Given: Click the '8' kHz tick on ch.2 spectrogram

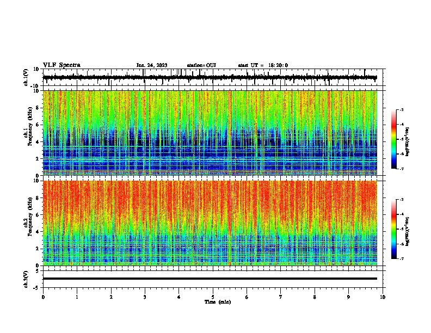Looking at the screenshot, I should [x=38, y=198].
